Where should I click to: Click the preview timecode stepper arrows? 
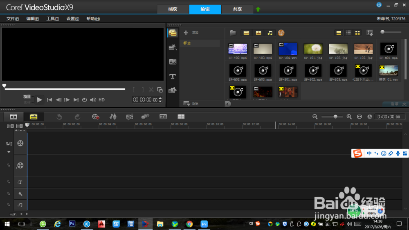click(x=160, y=100)
